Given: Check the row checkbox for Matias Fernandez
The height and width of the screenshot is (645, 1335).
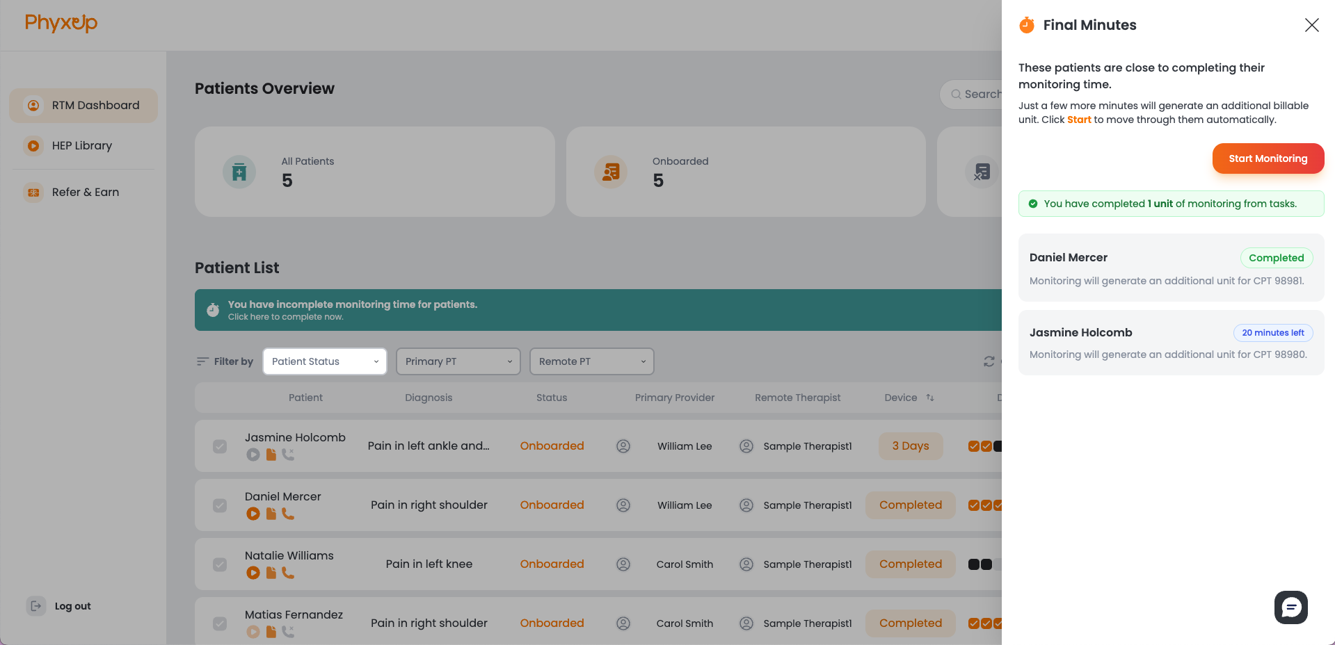Looking at the screenshot, I should coord(220,623).
